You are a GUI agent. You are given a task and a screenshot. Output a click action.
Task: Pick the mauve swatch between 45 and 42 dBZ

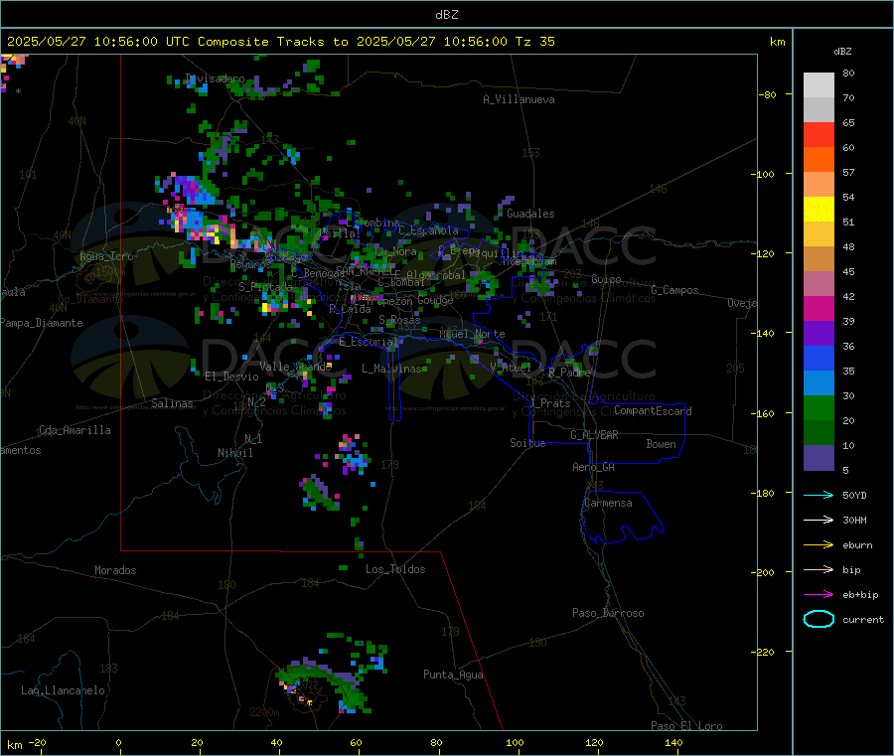819,284
